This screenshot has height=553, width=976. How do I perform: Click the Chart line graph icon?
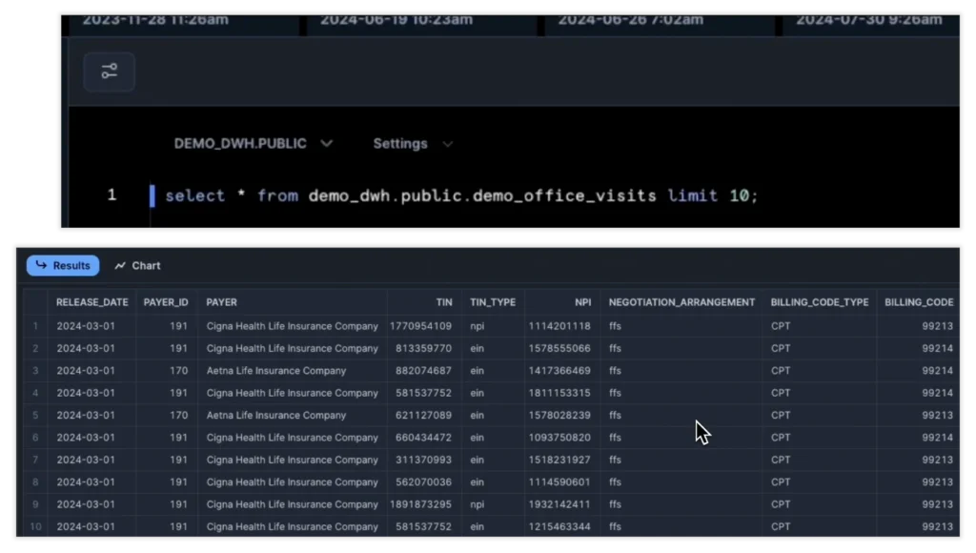[x=120, y=266]
